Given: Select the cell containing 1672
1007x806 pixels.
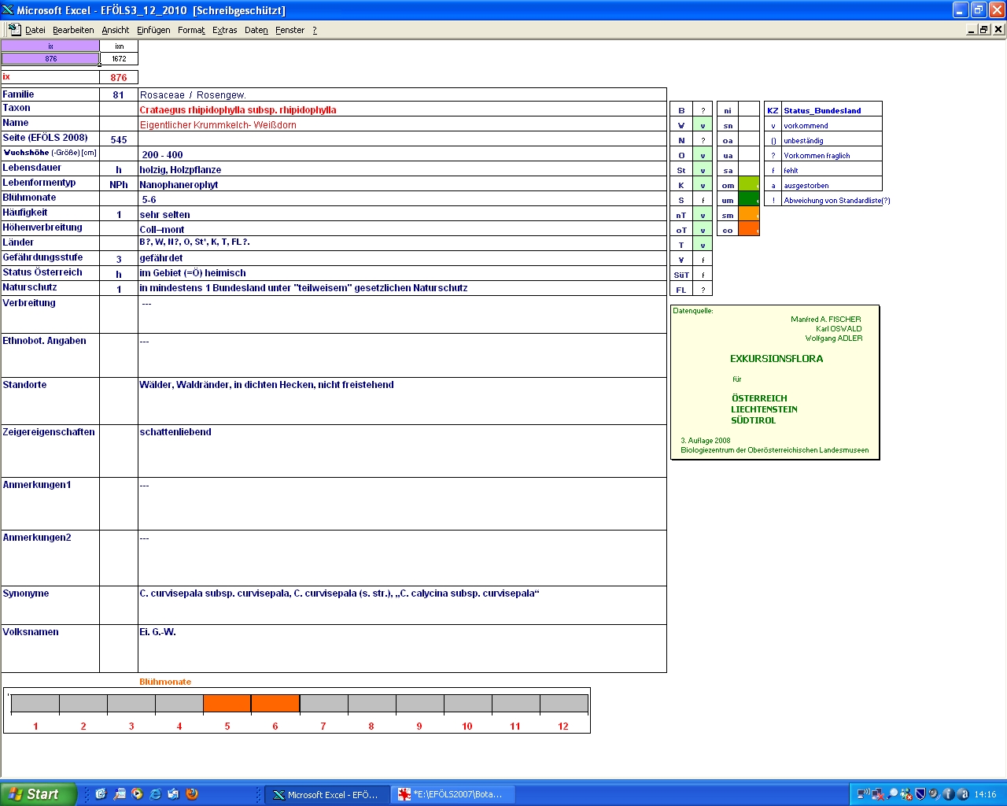Looking at the screenshot, I should (x=119, y=58).
